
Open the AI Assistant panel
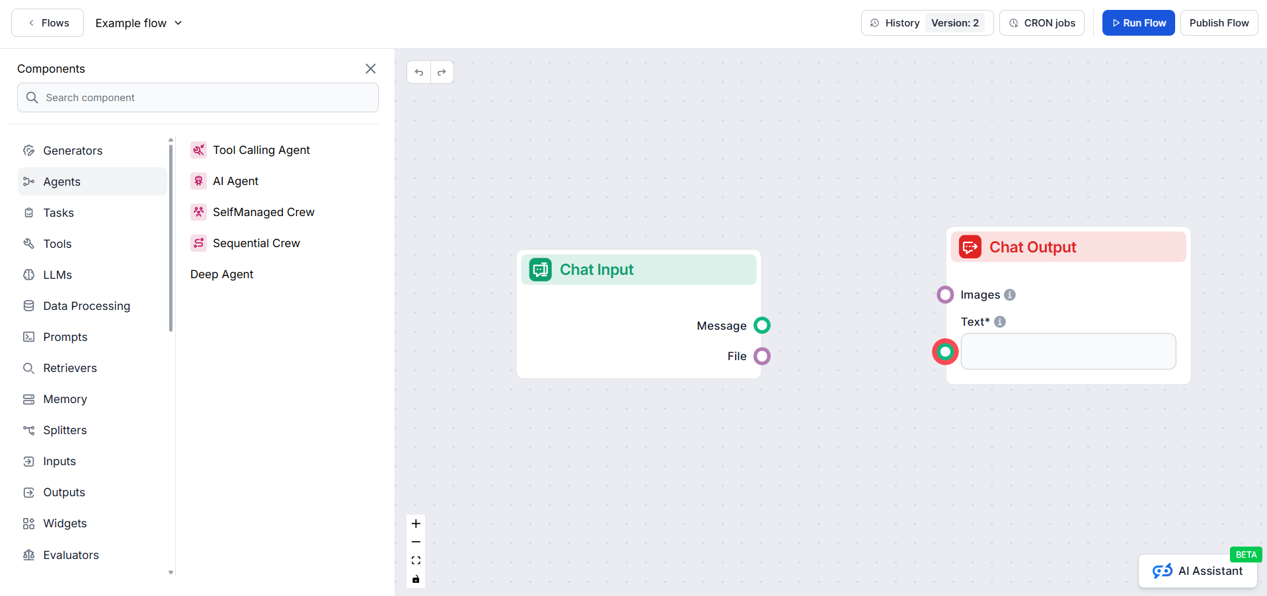(x=1198, y=571)
